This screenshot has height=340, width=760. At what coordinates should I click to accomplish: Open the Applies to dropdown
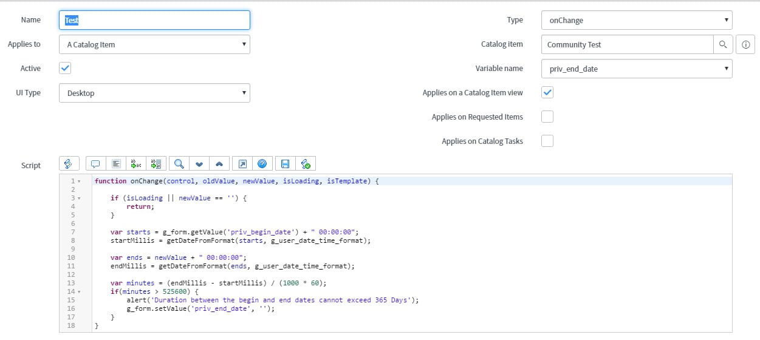(x=154, y=44)
